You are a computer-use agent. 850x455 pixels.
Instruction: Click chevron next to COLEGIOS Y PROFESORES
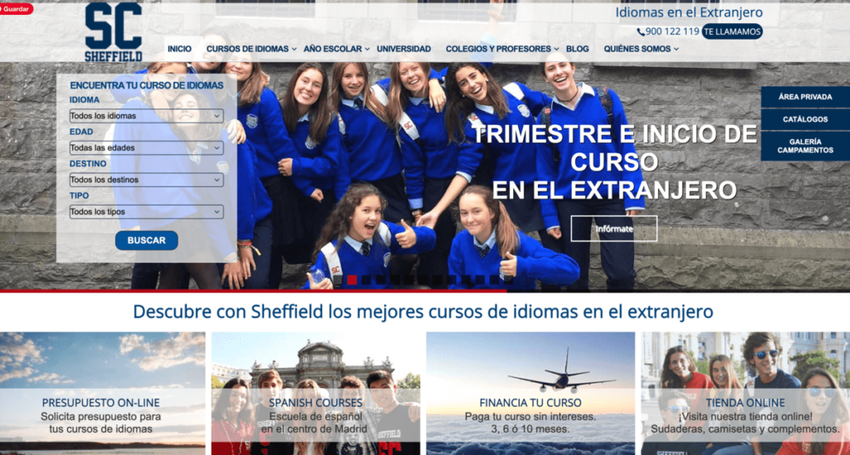556,49
